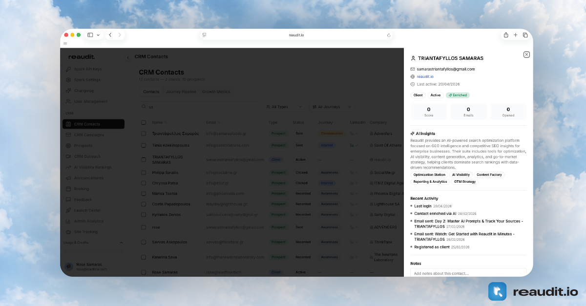Image resolution: width=586 pixels, height=306 pixels.
Task: Check the Katerina Sava row checkbox
Action: tap(144, 257)
